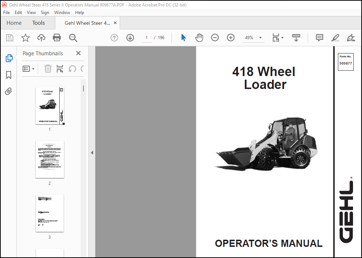Click the Form No. 909877 box

tap(345, 62)
